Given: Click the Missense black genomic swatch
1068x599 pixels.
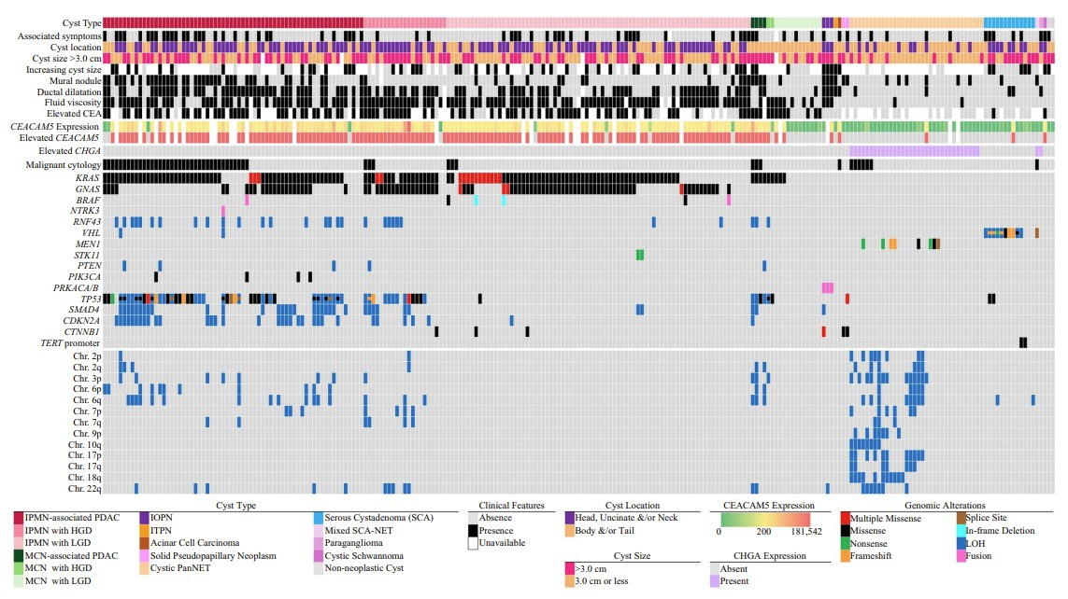Looking at the screenshot, I should 846,530.
